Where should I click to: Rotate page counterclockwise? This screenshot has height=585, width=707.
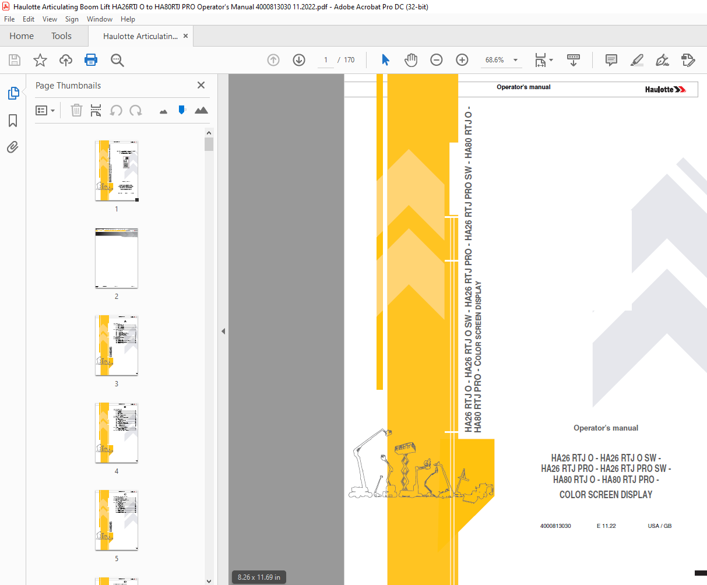tap(116, 110)
